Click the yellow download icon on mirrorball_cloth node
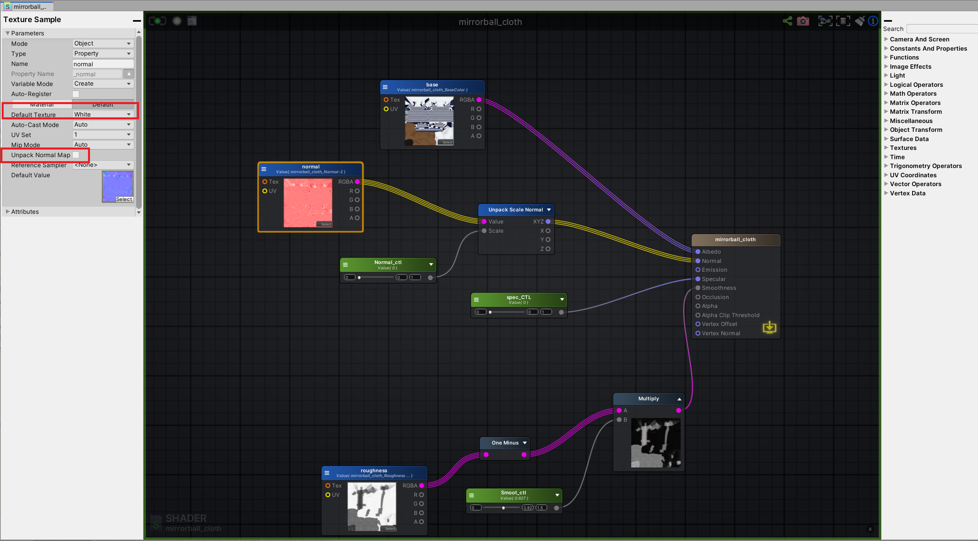Image resolution: width=978 pixels, height=541 pixels. pyautogui.click(x=769, y=327)
